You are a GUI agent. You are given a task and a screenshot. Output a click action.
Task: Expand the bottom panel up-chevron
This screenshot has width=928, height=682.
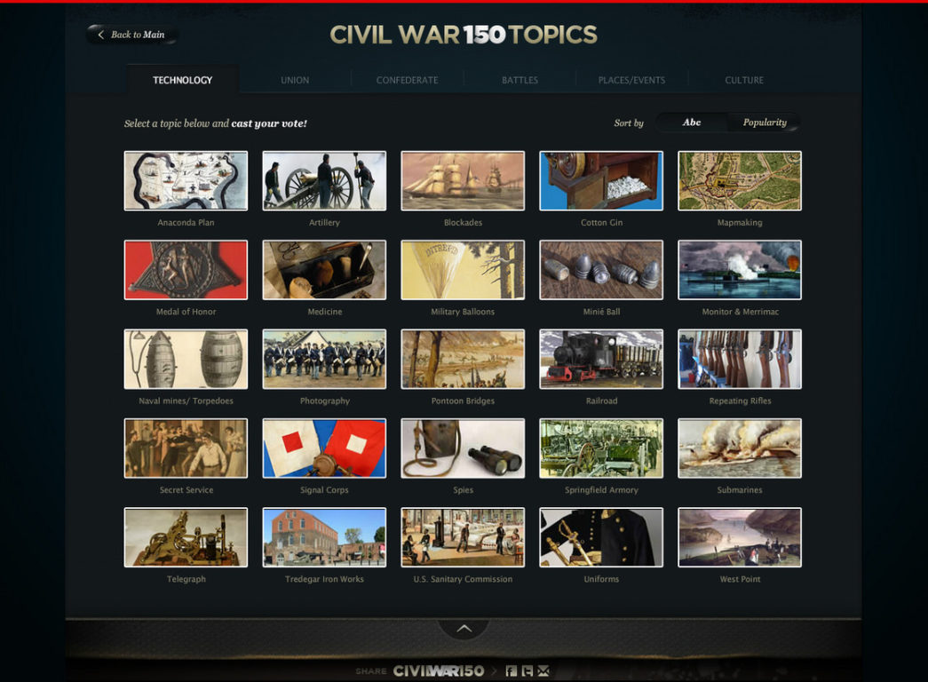click(x=464, y=628)
